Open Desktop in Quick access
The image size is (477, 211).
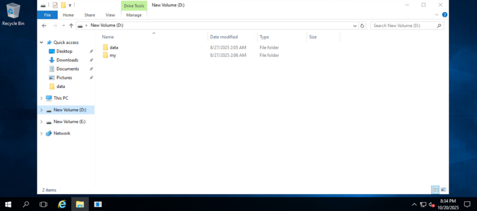[64, 51]
